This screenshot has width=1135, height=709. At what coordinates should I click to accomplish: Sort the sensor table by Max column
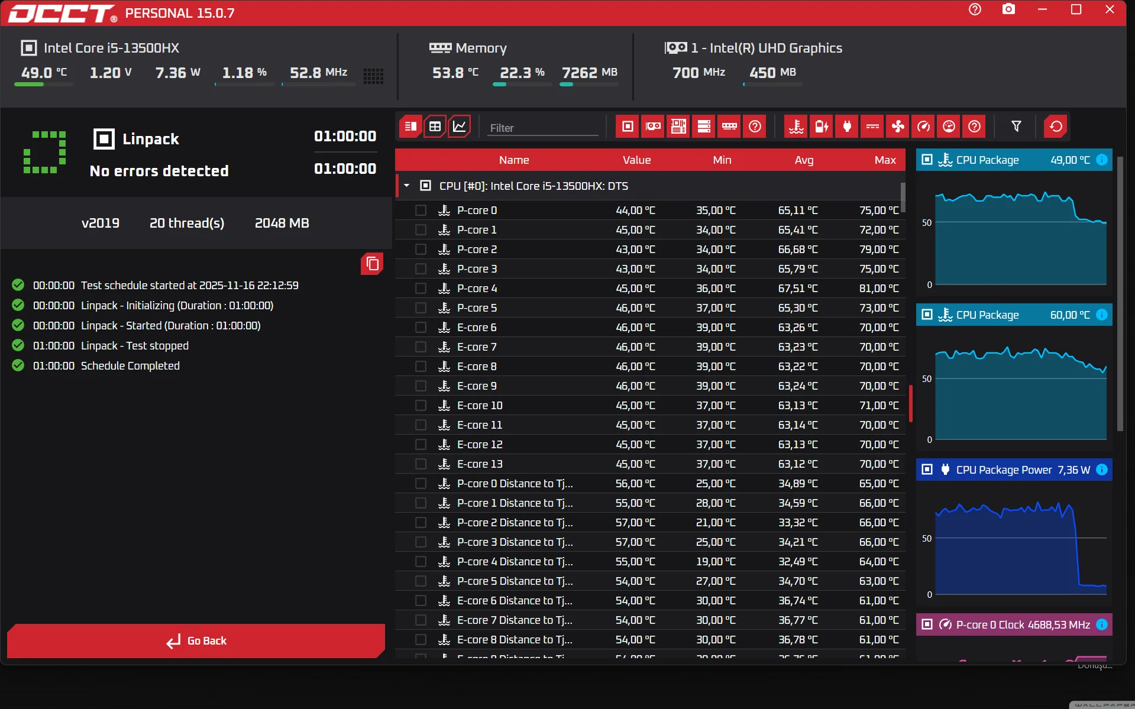click(x=885, y=160)
